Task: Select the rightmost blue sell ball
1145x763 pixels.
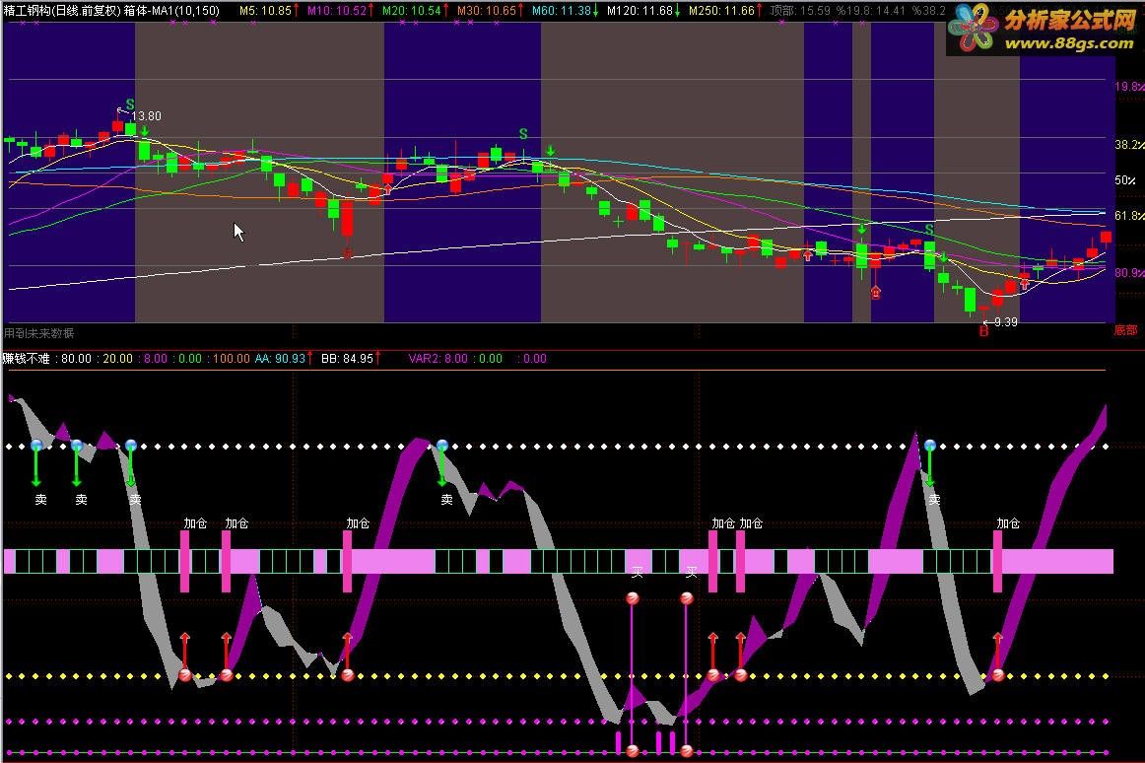Action: [x=929, y=446]
